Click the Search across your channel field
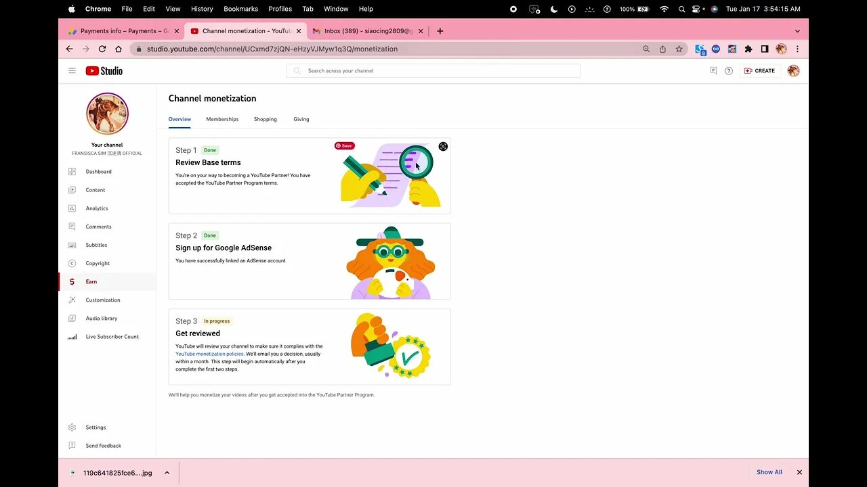Screen dimensions: 867x487 tap(433, 70)
